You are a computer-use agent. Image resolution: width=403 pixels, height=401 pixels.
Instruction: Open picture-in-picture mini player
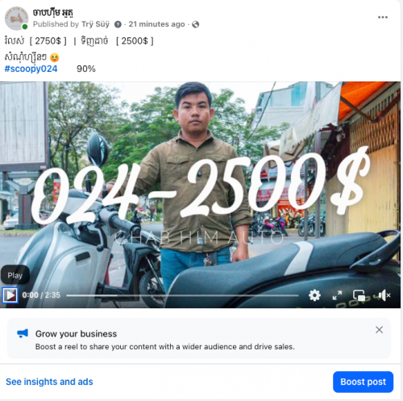click(359, 295)
